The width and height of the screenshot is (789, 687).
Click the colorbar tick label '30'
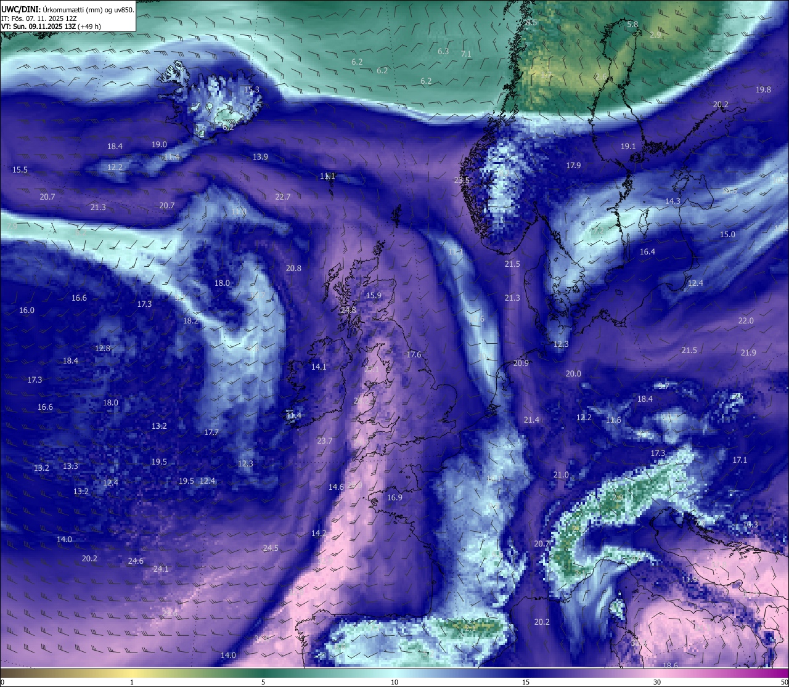[657, 682]
